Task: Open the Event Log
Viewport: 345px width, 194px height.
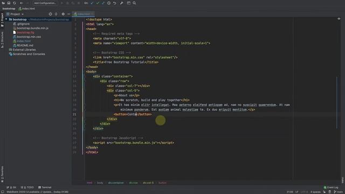Action: (x=331, y=188)
